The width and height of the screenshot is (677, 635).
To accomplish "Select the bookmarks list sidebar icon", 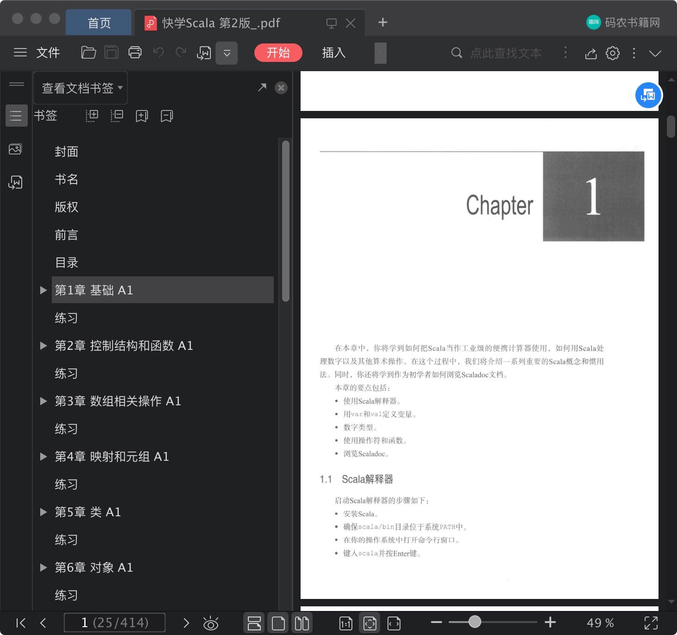I will pyautogui.click(x=16, y=116).
